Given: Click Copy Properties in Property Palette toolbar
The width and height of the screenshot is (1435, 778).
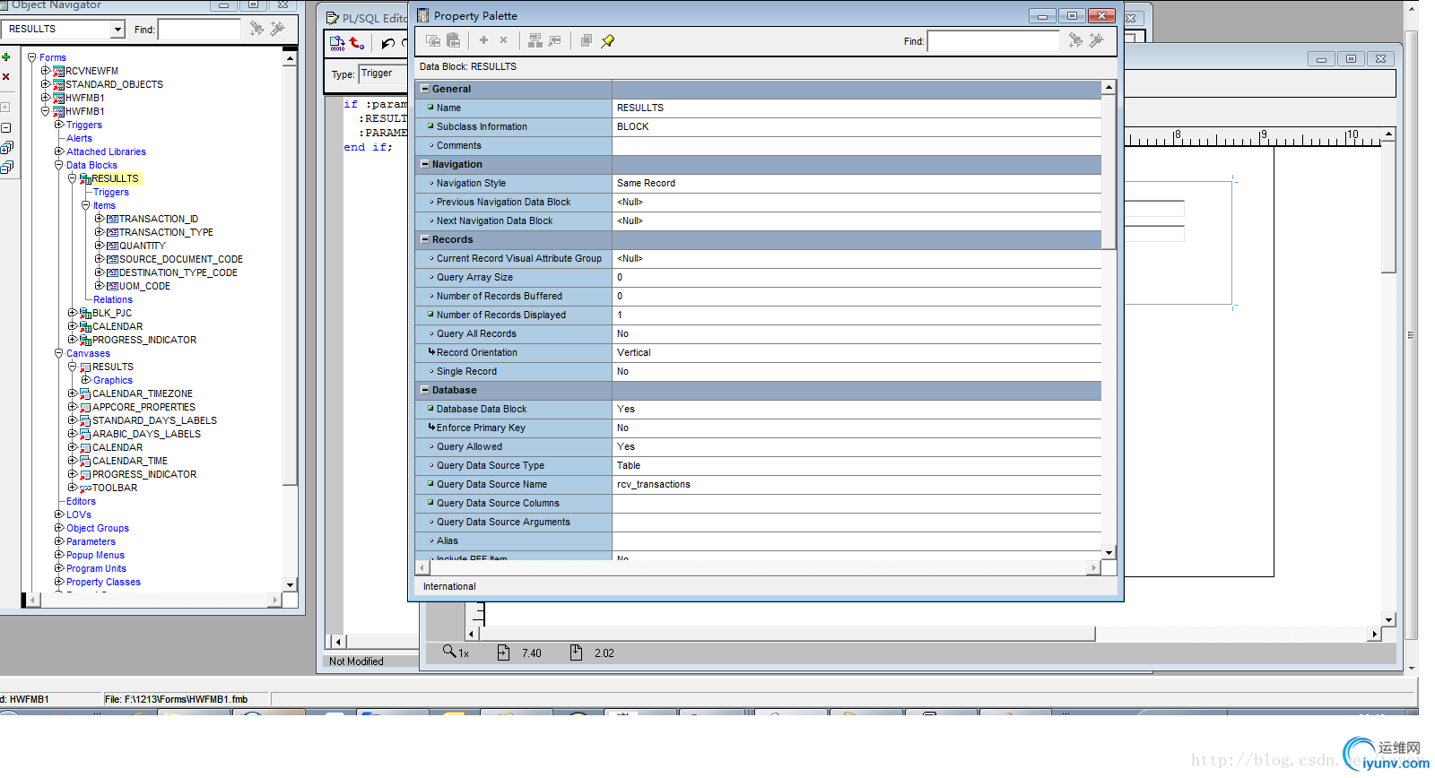Looking at the screenshot, I should [433, 40].
